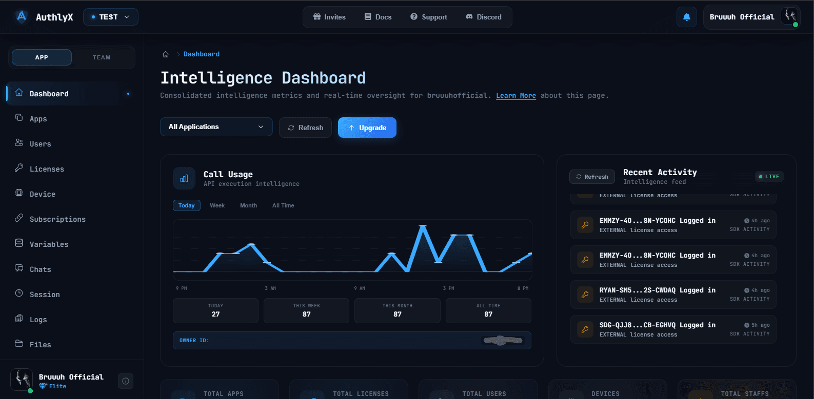Image resolution: width=814 pixels, height=399 pixels.
Task: Click the info icon beside Elite badge
Action: tap(126, 381)
